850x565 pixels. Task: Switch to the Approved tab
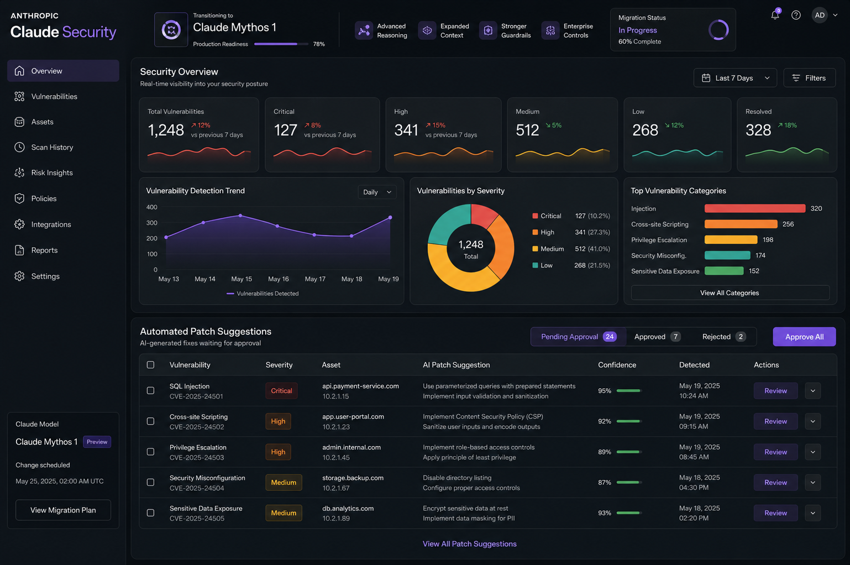(657, 337)
